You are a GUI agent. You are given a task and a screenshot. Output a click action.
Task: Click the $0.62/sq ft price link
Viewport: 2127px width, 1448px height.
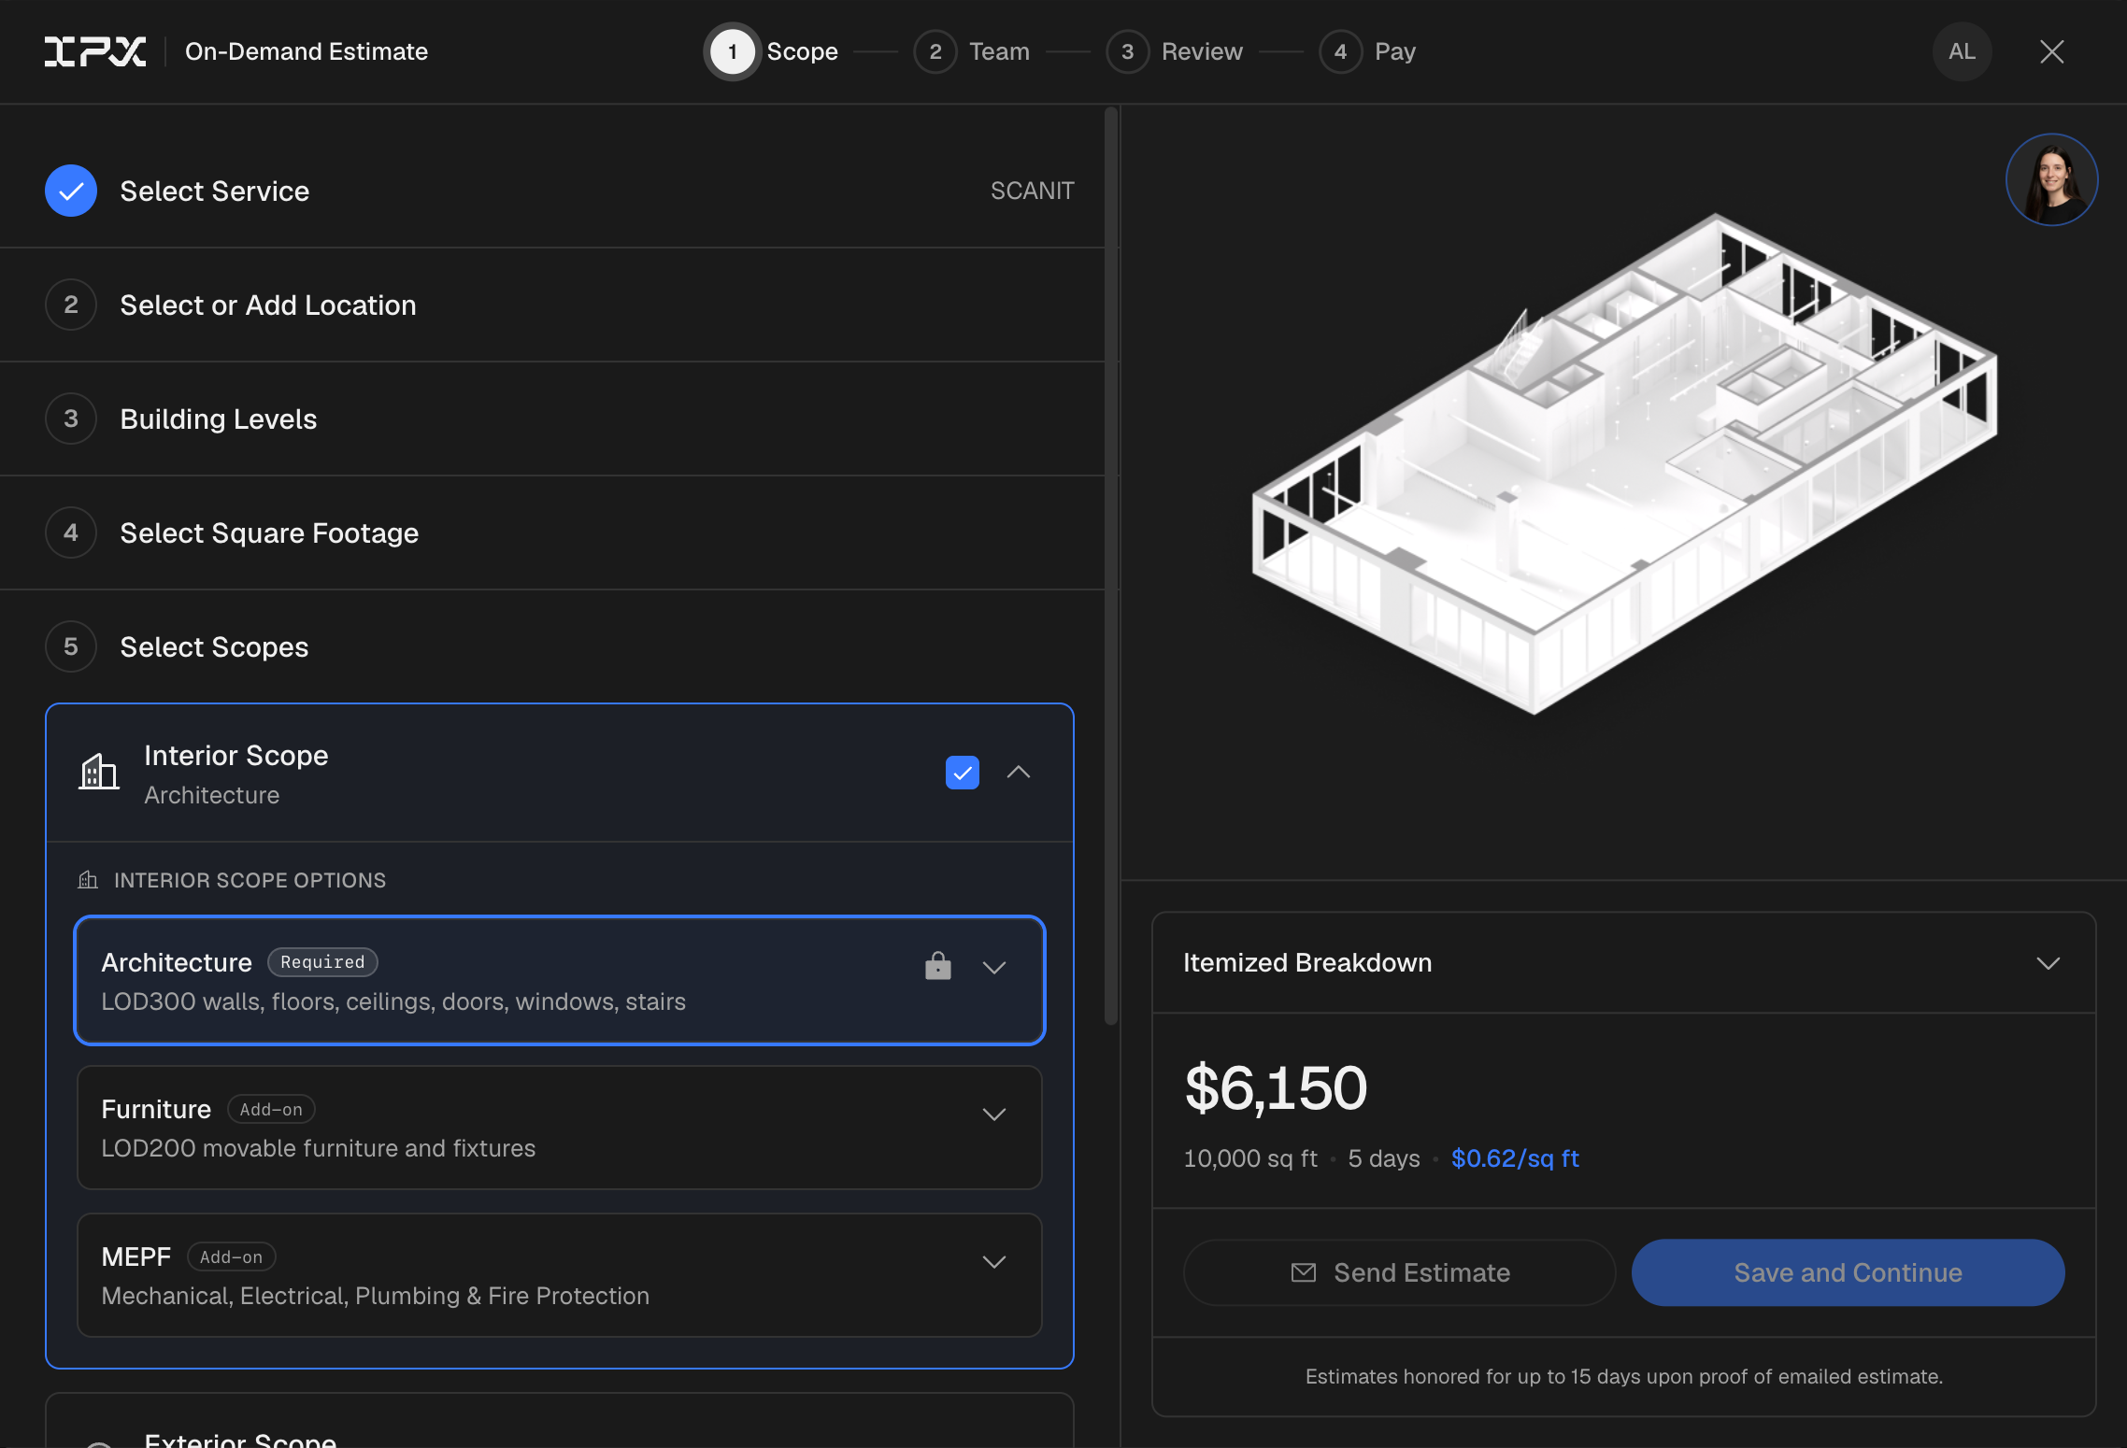[1515, 1158]
